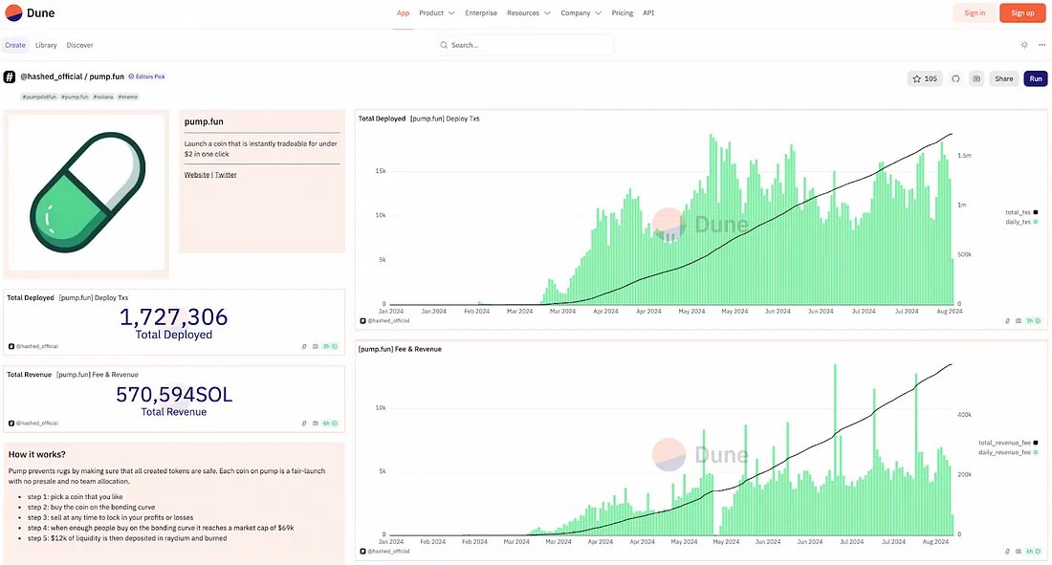Viewport: 1052px width, 565px height.
Task: Toggle daily_revenue_fee series in legend
Action: pyautogui.click(x=1004, y=452)
